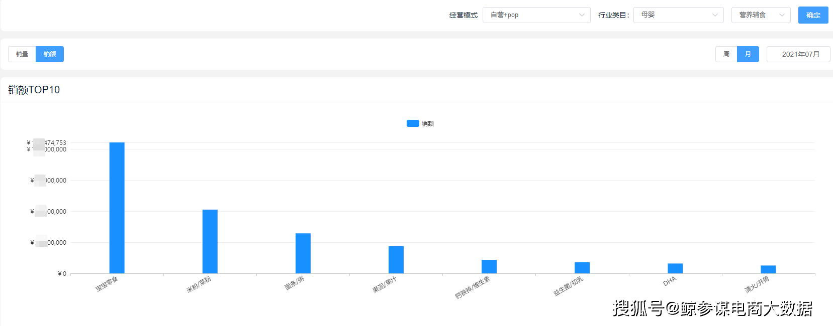This screenshot has height=326, width=833.
Task: Click the DHA bar in chart
Action: 675,268
